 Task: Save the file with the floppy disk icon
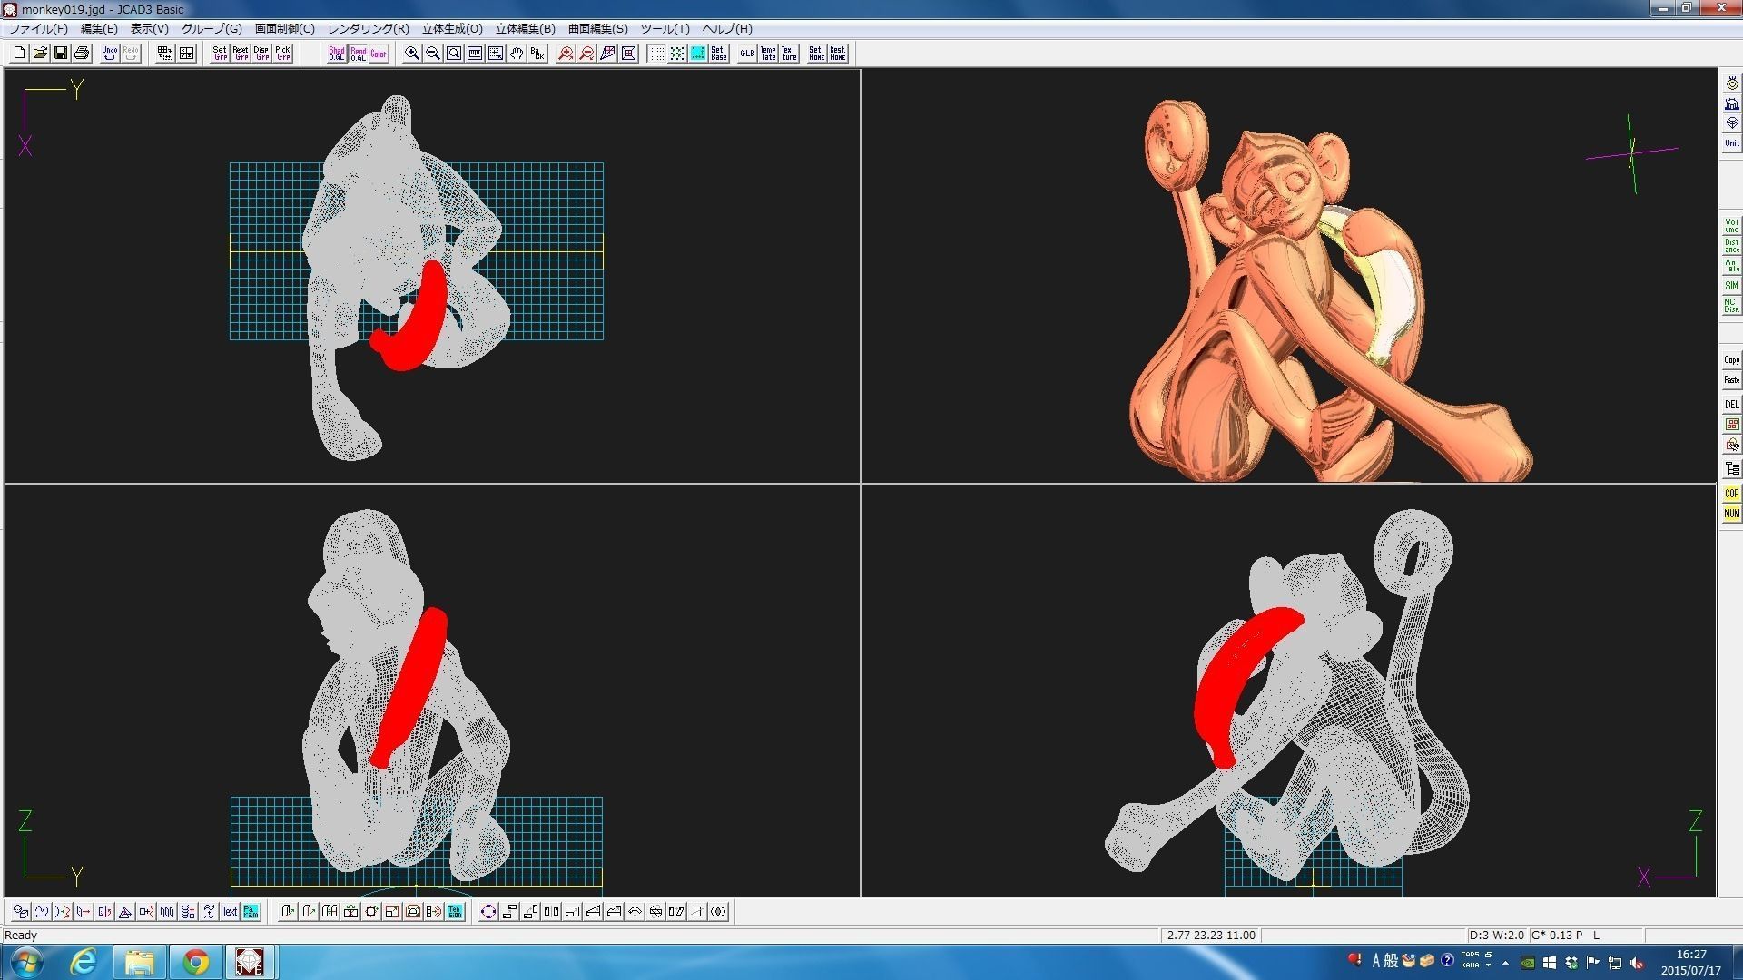(x=61, y=54)
